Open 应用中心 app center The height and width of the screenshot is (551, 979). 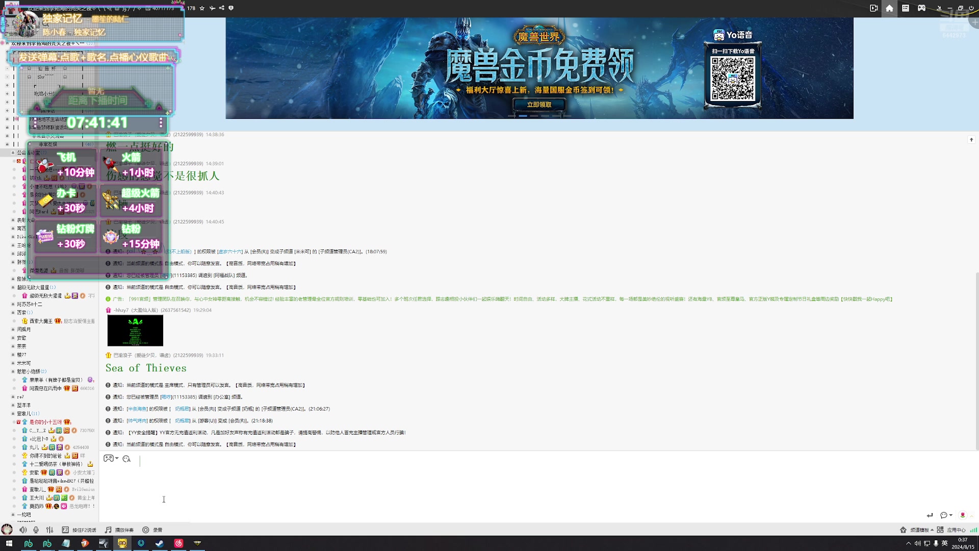951,530
